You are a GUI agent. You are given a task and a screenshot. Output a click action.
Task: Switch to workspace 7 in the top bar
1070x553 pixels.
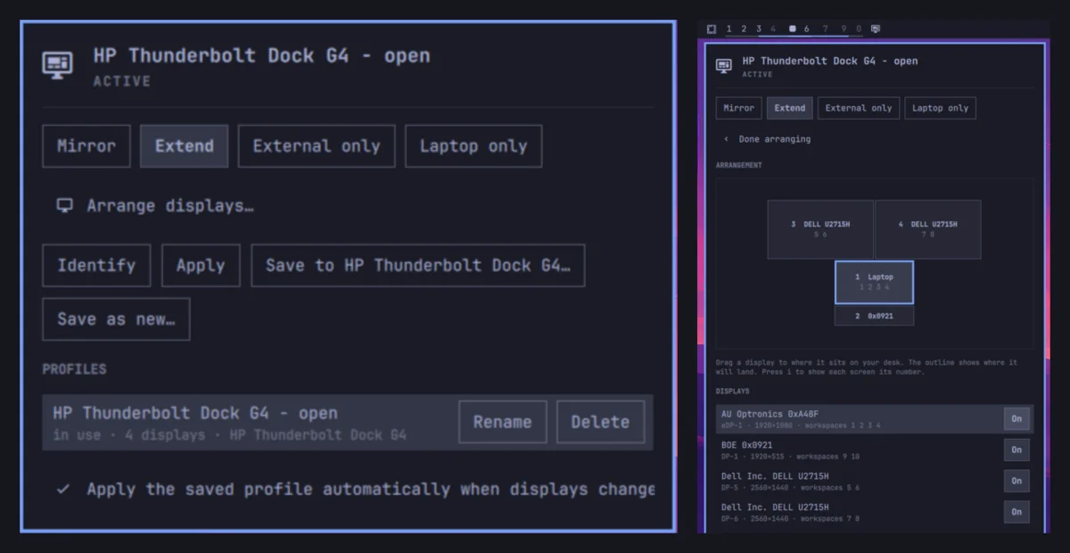(x=825, y=29)
